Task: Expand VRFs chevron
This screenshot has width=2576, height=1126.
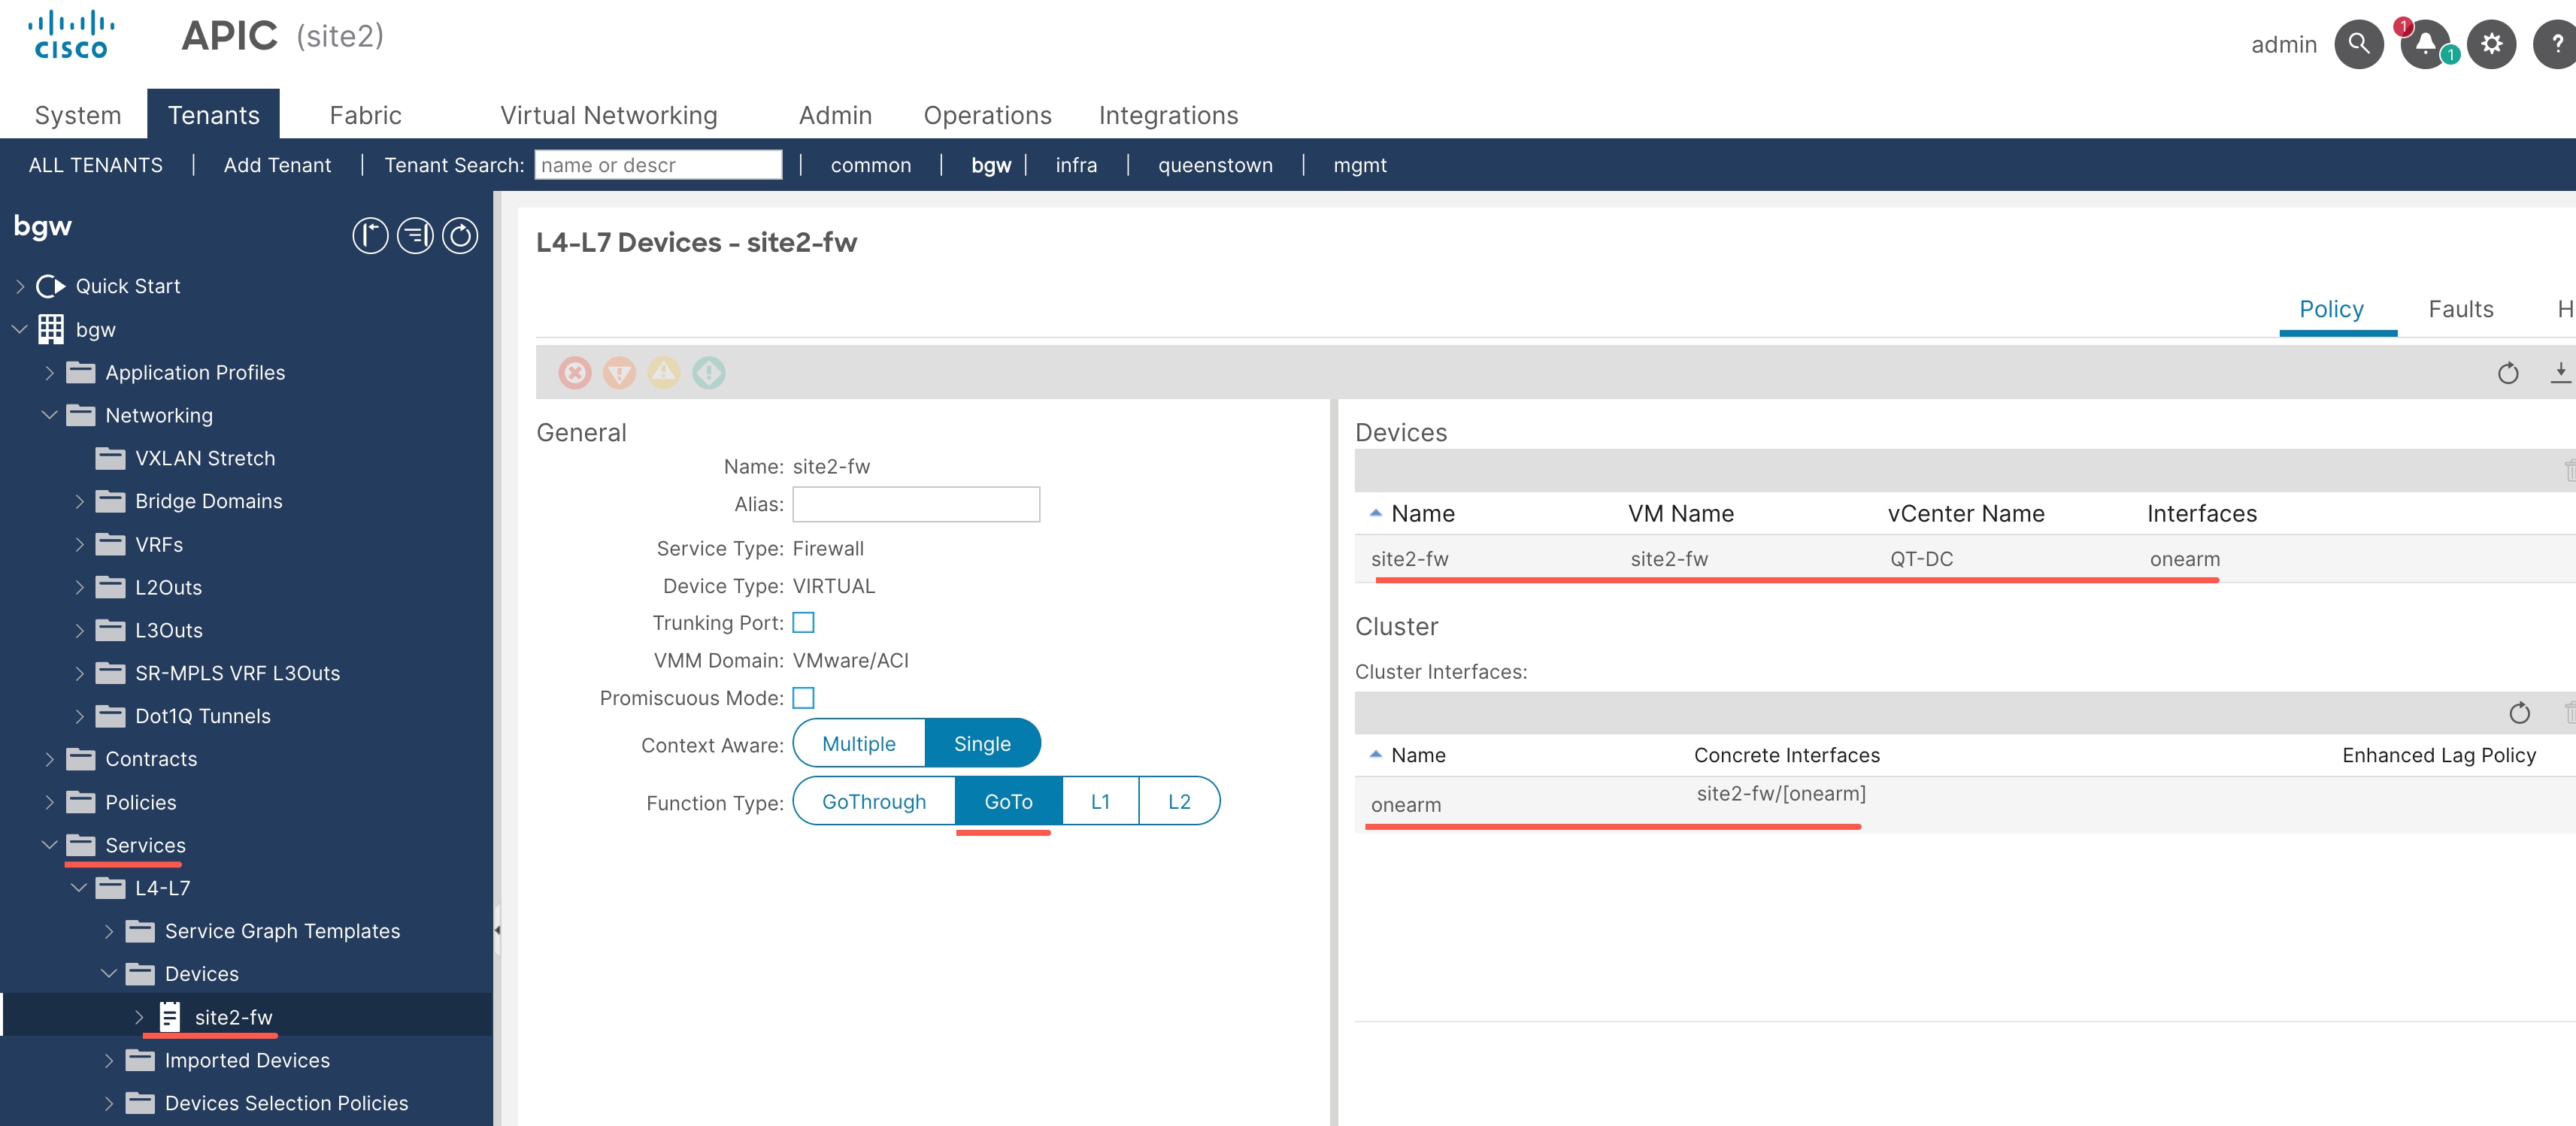Action: click(79, 544)
